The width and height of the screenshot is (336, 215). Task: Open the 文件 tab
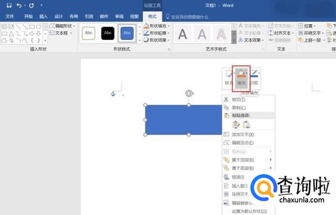pyautogui.click(x=10, y=17)
